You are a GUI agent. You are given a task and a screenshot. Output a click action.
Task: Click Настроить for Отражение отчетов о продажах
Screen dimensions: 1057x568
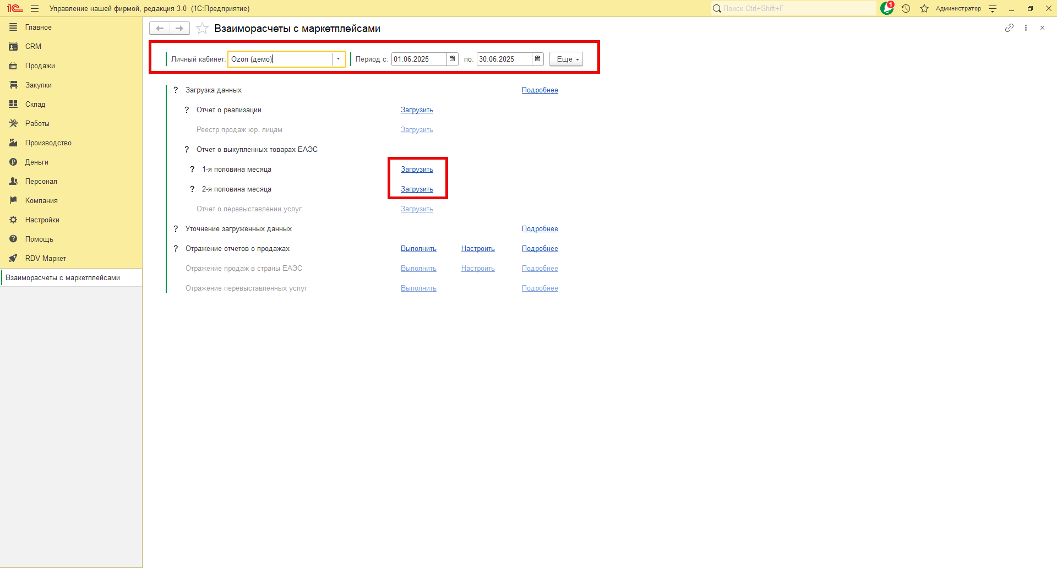click(x=478, y=248)
